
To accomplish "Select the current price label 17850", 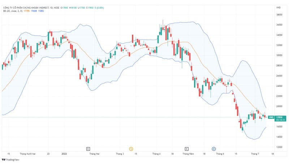I will (x=280, y=117).
